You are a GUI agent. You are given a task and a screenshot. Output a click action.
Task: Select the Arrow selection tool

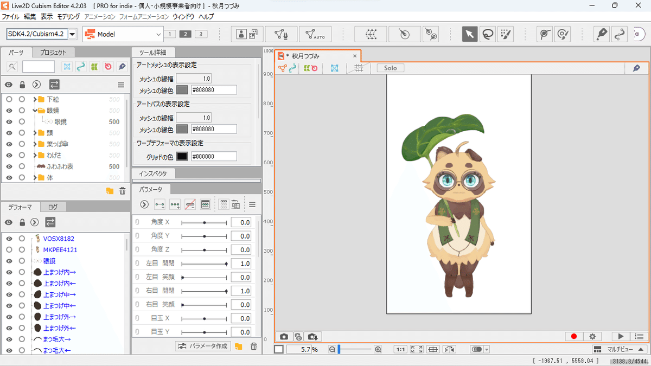click(470, 34)
